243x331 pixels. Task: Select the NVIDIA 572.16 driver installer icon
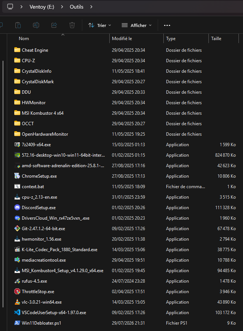pos(17,155)
